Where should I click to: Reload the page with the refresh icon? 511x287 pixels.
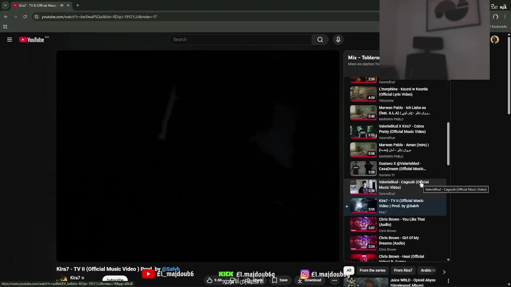click(x=25, y=17)
